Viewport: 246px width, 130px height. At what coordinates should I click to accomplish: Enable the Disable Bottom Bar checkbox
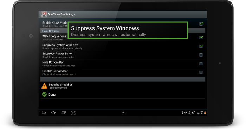click(x=201, y=72)
